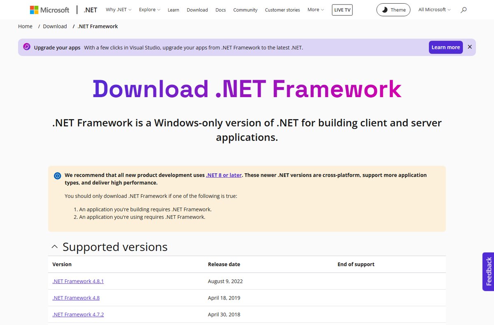Screen dimensions: 494x325
Task: Click the Microsoft logo
Action: pos(49,9)
